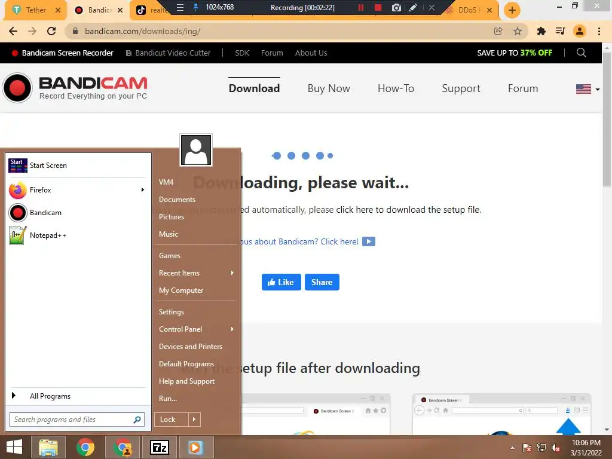Screen dimensions: 612x459
Task: Open the Buy Now nav item
Action: (329, 88)
